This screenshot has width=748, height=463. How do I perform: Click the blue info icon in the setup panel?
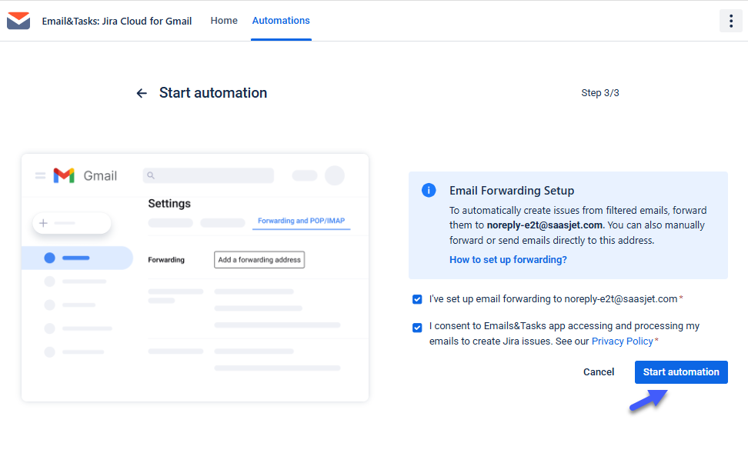429,190
